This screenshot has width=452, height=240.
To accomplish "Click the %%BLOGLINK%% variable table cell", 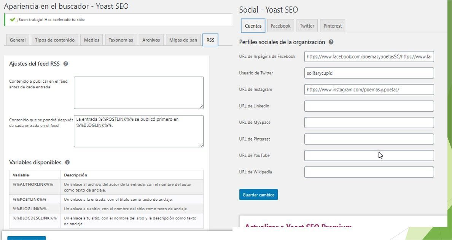I will 35,208.
